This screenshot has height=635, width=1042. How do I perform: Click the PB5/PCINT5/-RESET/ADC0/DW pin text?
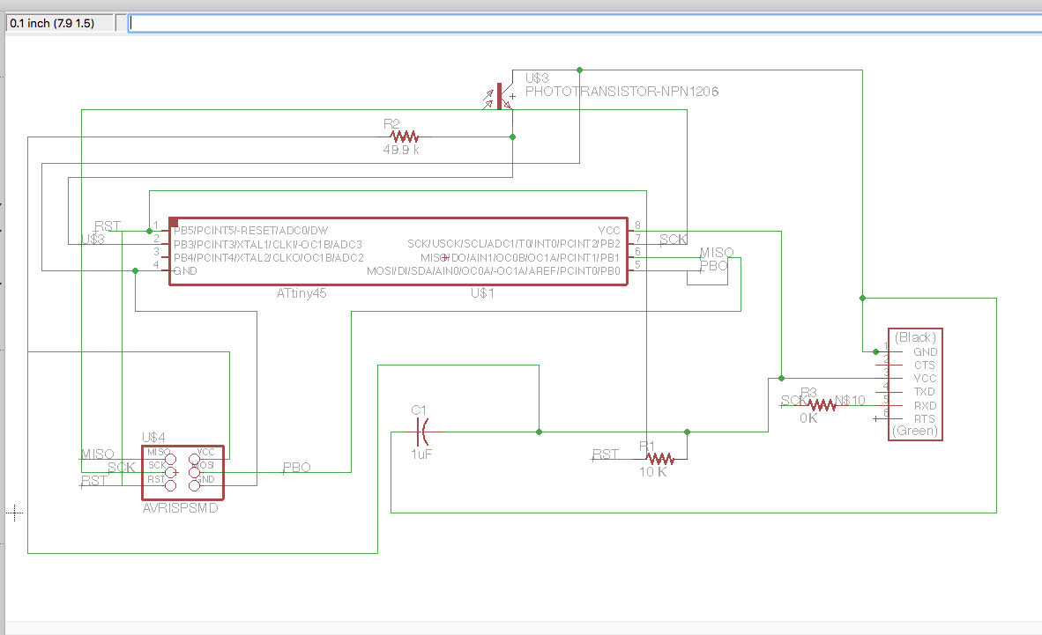[x=250, y=231]
